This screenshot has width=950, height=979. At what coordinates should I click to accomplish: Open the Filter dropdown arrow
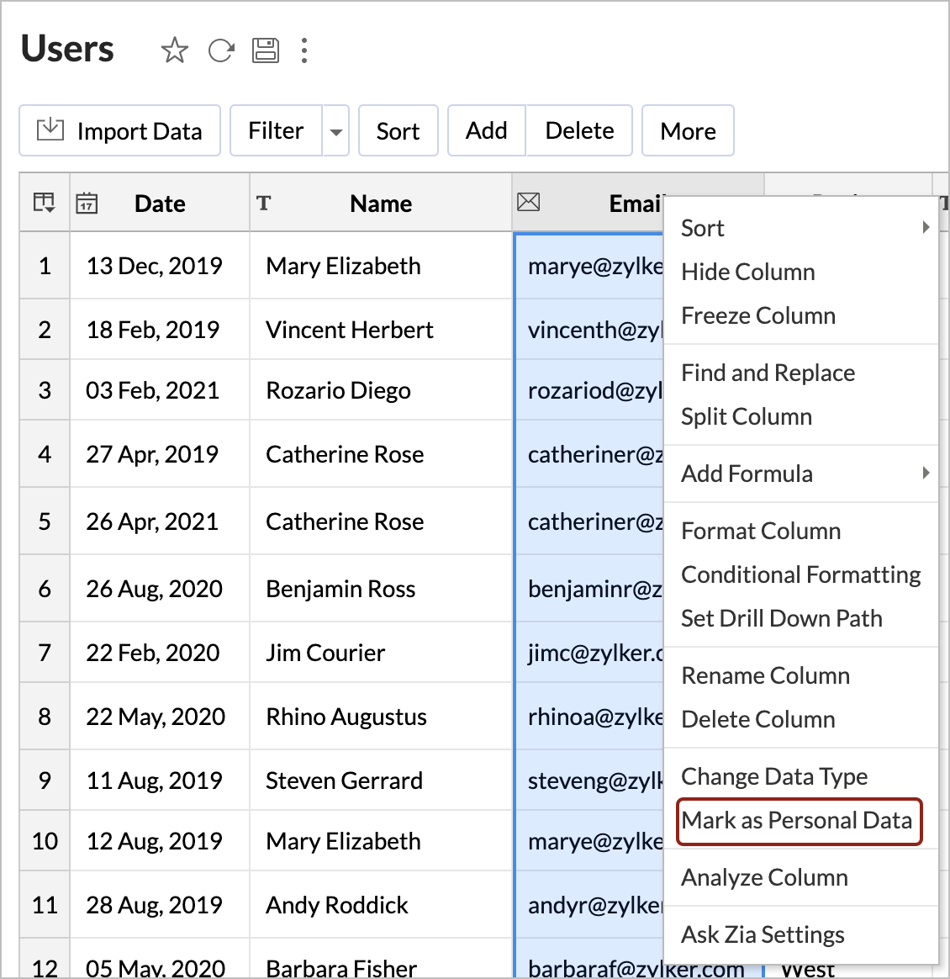tap(335, 131)
